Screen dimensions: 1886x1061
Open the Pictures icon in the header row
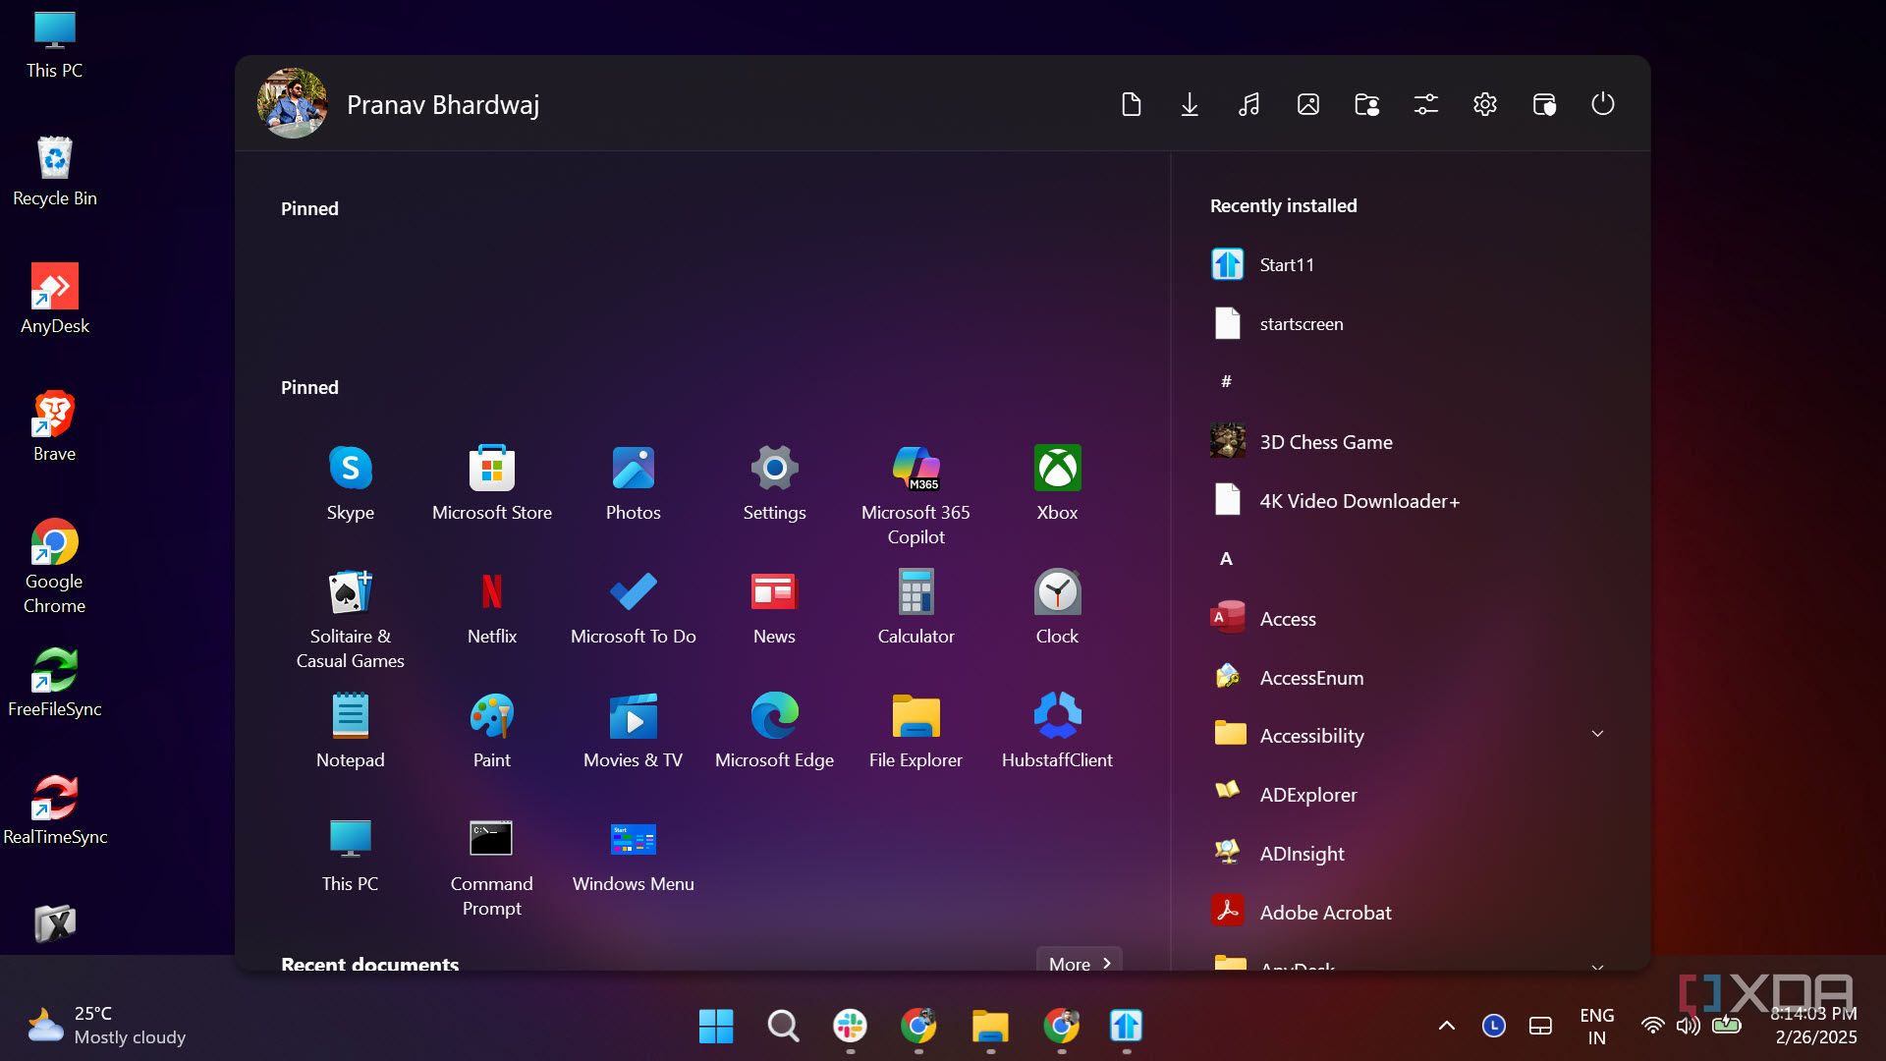1307,103
